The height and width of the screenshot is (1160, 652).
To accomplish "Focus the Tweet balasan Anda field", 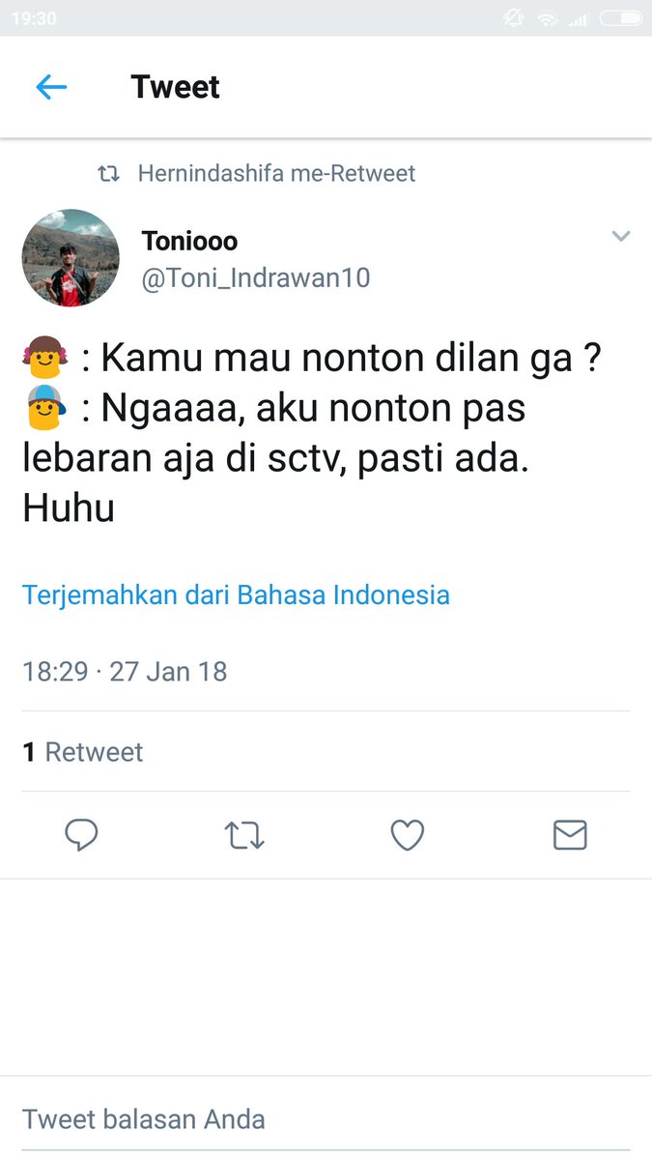I will coord(326,1119).
